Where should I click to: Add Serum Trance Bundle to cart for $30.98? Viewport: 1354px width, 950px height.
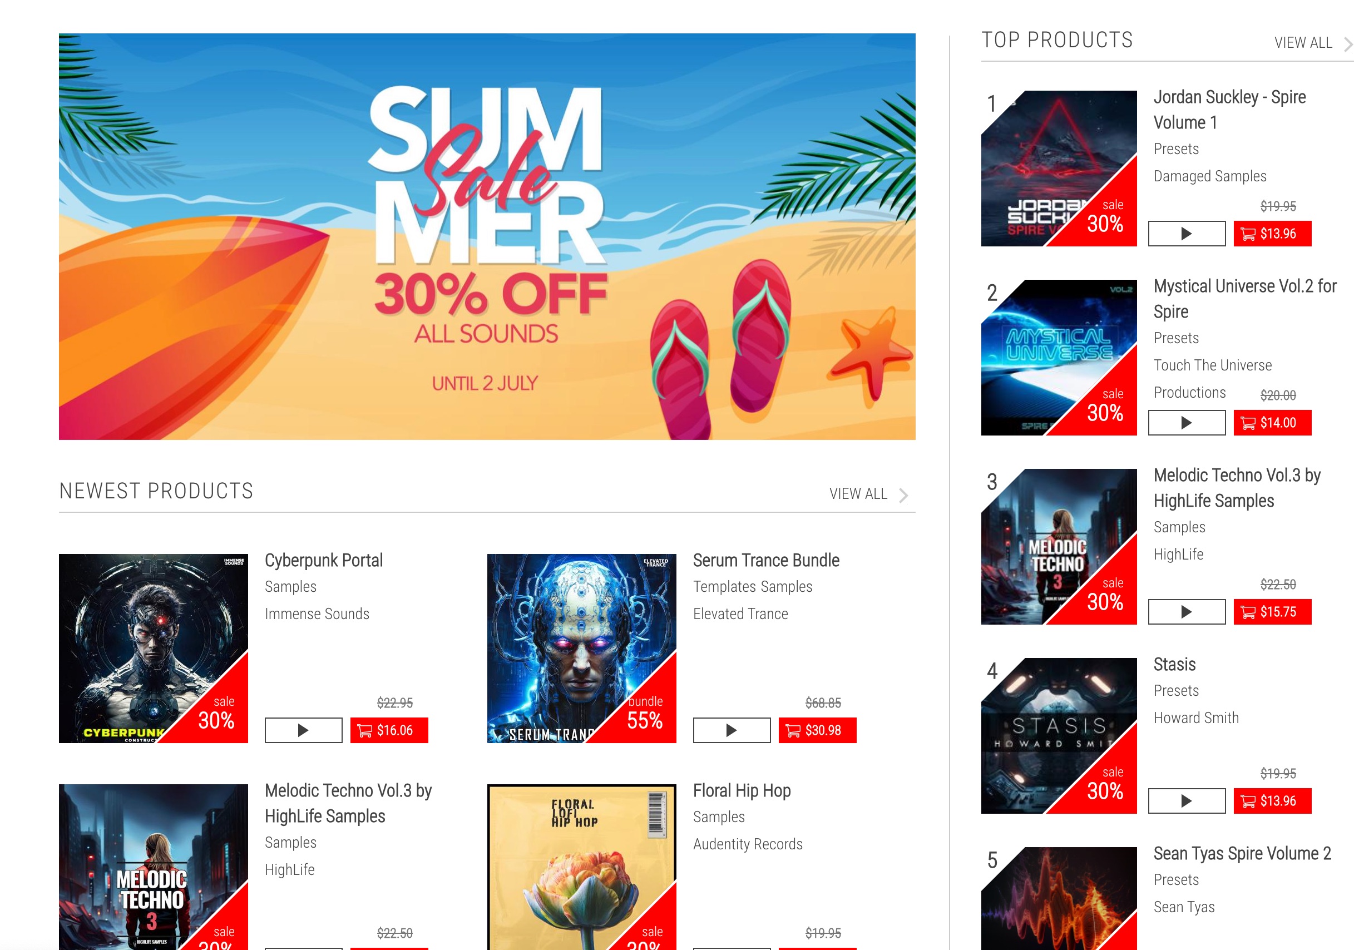[x=817, y=730]
